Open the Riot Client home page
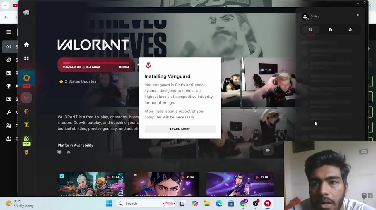Viewport: 376px width, 210px height. pyautogui.click(x=26, y=45)
